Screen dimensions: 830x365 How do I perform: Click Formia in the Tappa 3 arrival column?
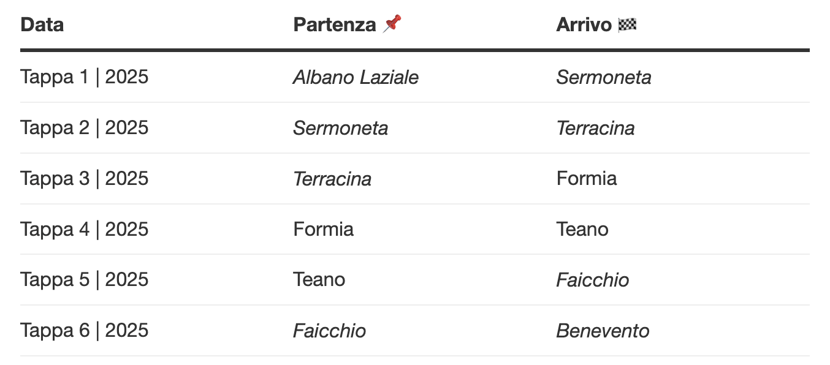pos(586,178)
